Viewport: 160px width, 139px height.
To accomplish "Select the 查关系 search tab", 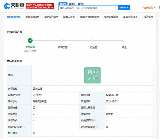I will point(81,4).
